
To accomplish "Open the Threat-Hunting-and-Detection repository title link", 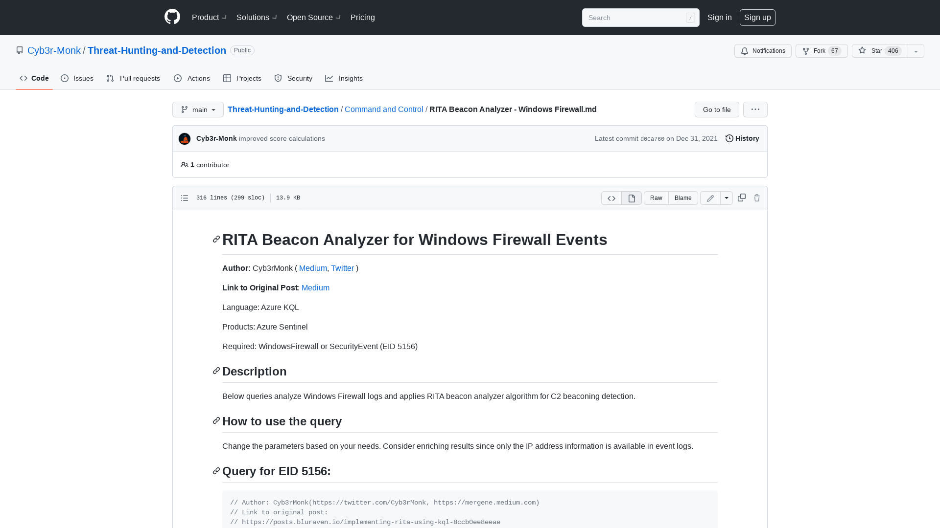I will tap(157, 50).
